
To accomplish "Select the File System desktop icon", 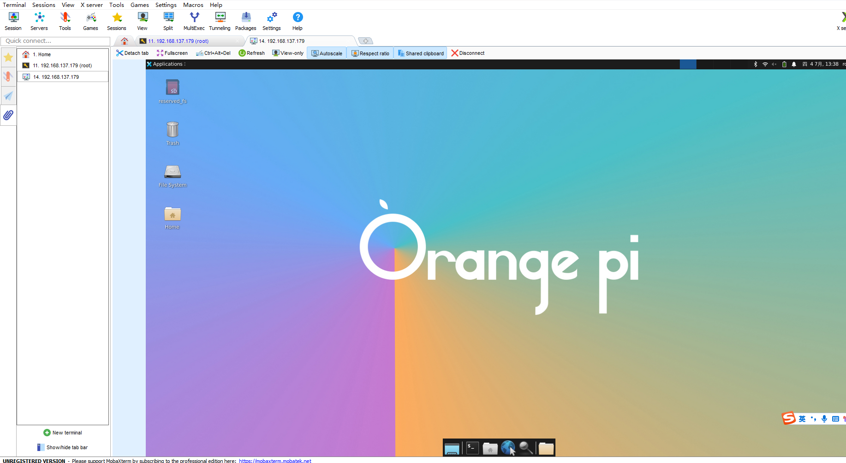I will pyautogui.click(x=173, y=176).
